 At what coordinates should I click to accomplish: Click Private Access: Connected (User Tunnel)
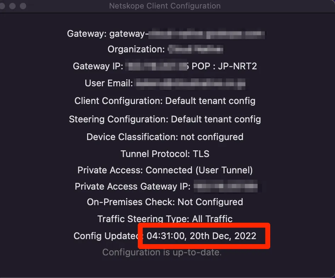[165, 170]
